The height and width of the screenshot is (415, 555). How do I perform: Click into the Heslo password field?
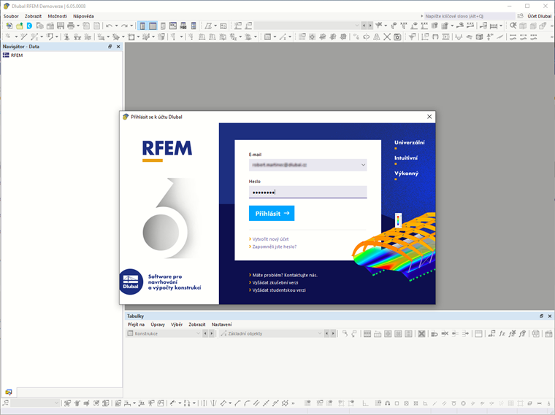coord(307,192)
